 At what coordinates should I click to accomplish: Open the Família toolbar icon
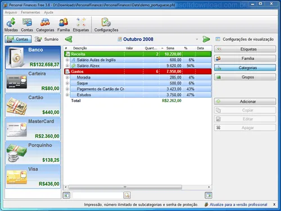(64, 25)
